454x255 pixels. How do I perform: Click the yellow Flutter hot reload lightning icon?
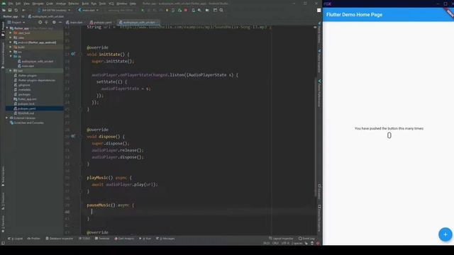(x=167, y=10)
